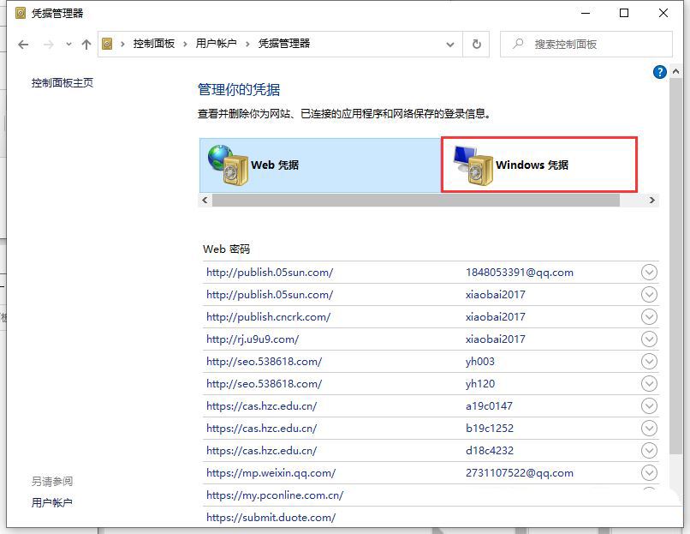Open the https://submit.duote.com/ entry
Screen dimensions: 690x534
pos(271,517)
